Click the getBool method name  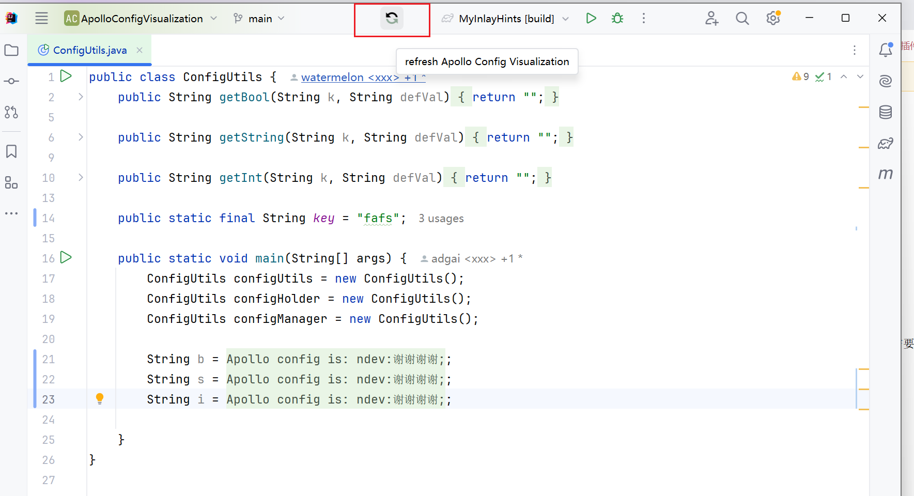[244, 97]
